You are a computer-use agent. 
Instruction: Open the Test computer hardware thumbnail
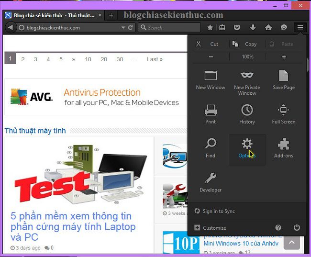pos(81,174)
